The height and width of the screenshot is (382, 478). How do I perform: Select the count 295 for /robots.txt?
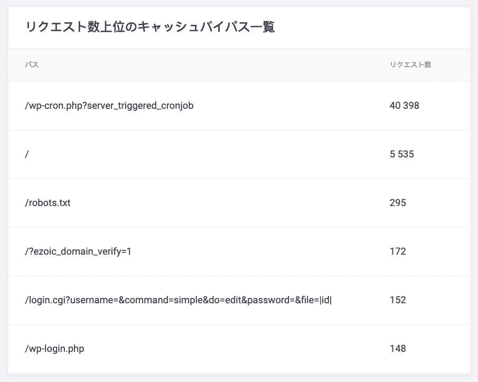pyautogui.click(x=398, y=203)
